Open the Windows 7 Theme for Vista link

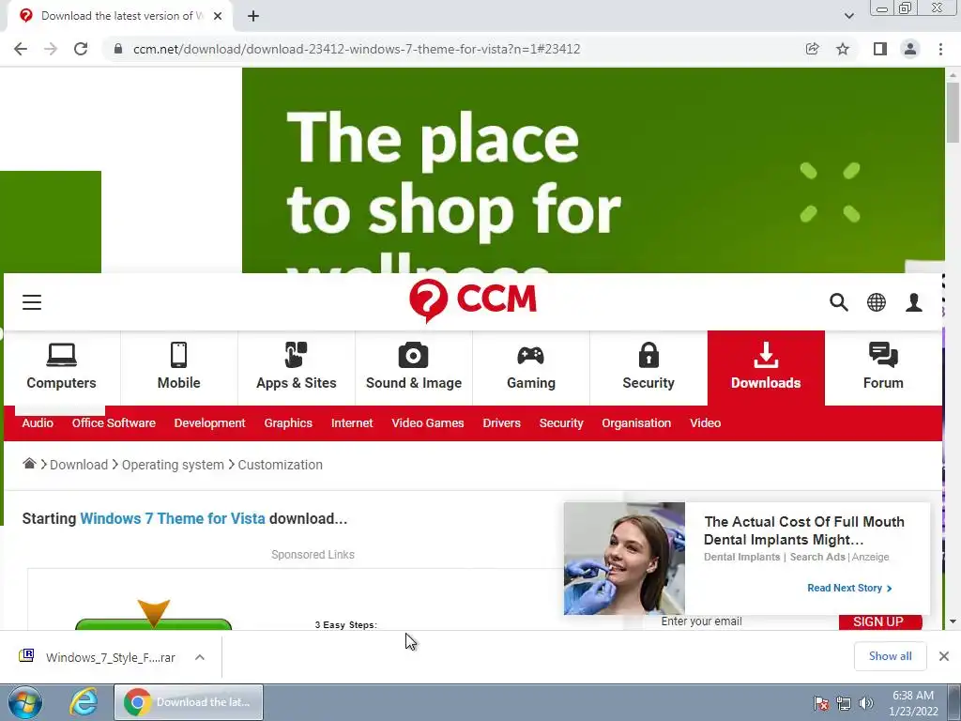coord(173,518)
